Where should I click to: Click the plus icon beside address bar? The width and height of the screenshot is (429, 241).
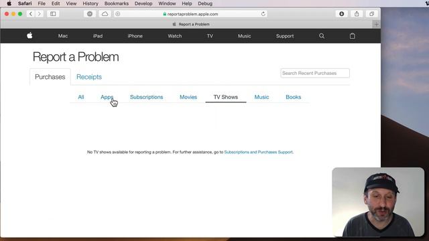118,14
